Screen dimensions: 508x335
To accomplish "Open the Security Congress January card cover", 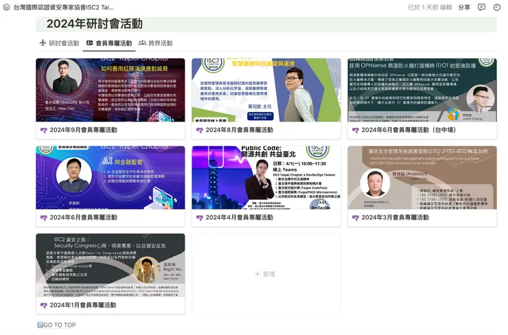I will 111,266.
